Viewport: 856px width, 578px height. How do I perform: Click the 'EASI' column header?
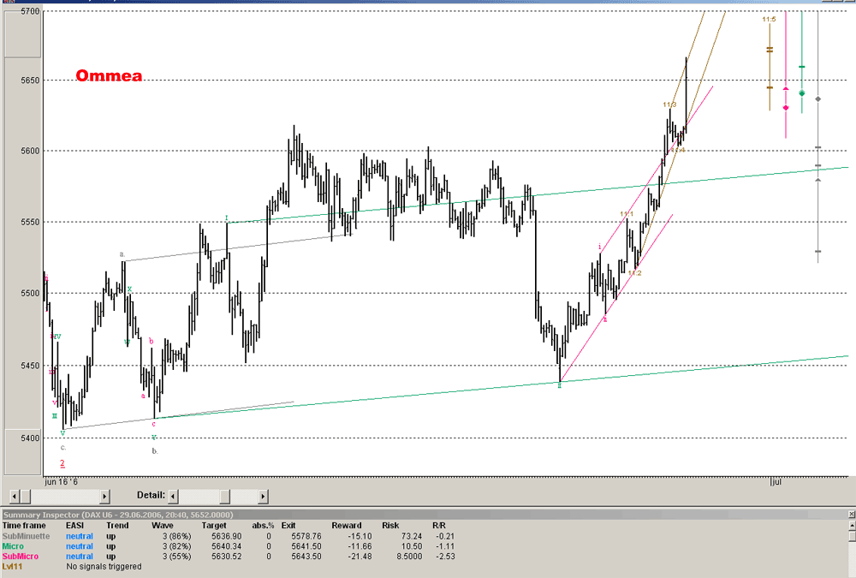(x=74, y=526)
